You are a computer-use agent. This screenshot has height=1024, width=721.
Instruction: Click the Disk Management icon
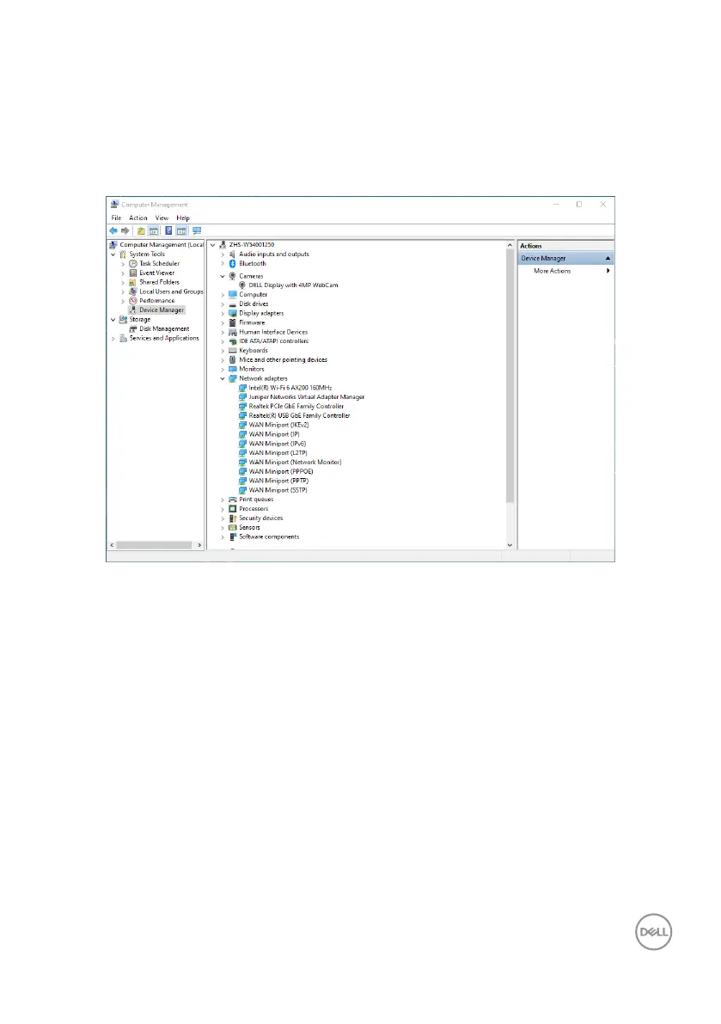tap(133, 329)
